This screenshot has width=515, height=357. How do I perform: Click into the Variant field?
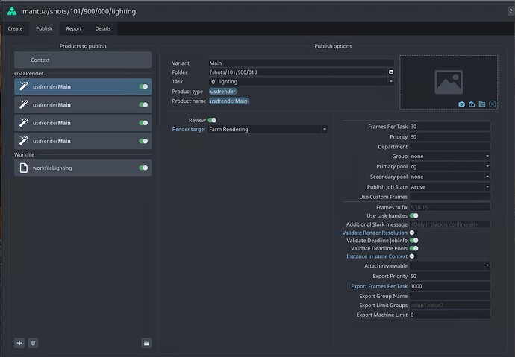click(302, 63)
